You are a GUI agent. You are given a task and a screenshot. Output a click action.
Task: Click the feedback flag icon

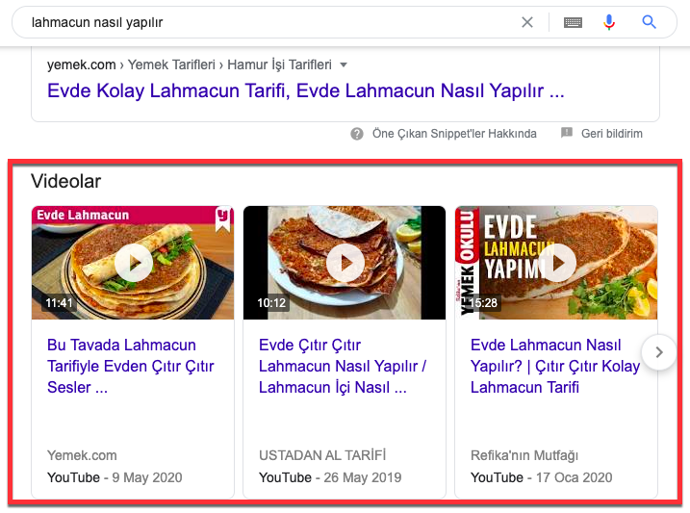pyautogui.click(x=567, y=133)
